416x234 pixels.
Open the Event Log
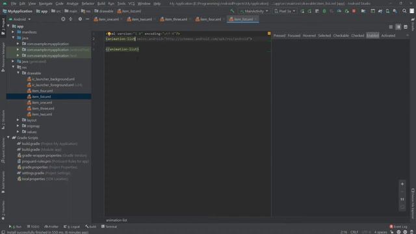click(x=398, y=227)
